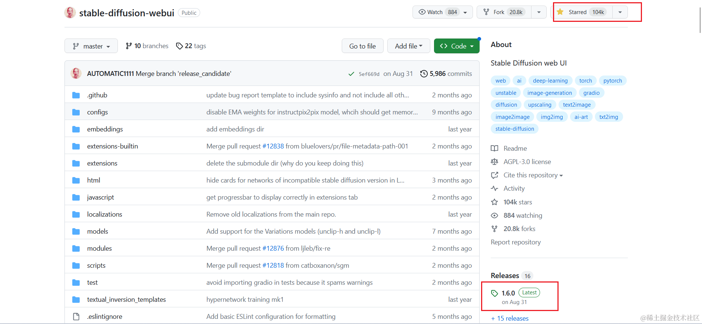Click the fork icon beside 20.8k forks
Viewport: 702px width, 324px height.
click(494, 229)
